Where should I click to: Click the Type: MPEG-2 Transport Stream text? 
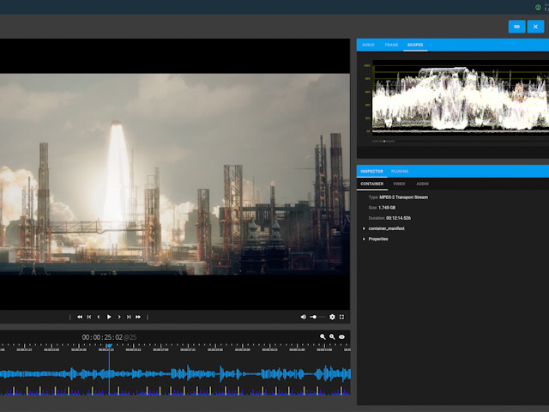click(398, 197)
